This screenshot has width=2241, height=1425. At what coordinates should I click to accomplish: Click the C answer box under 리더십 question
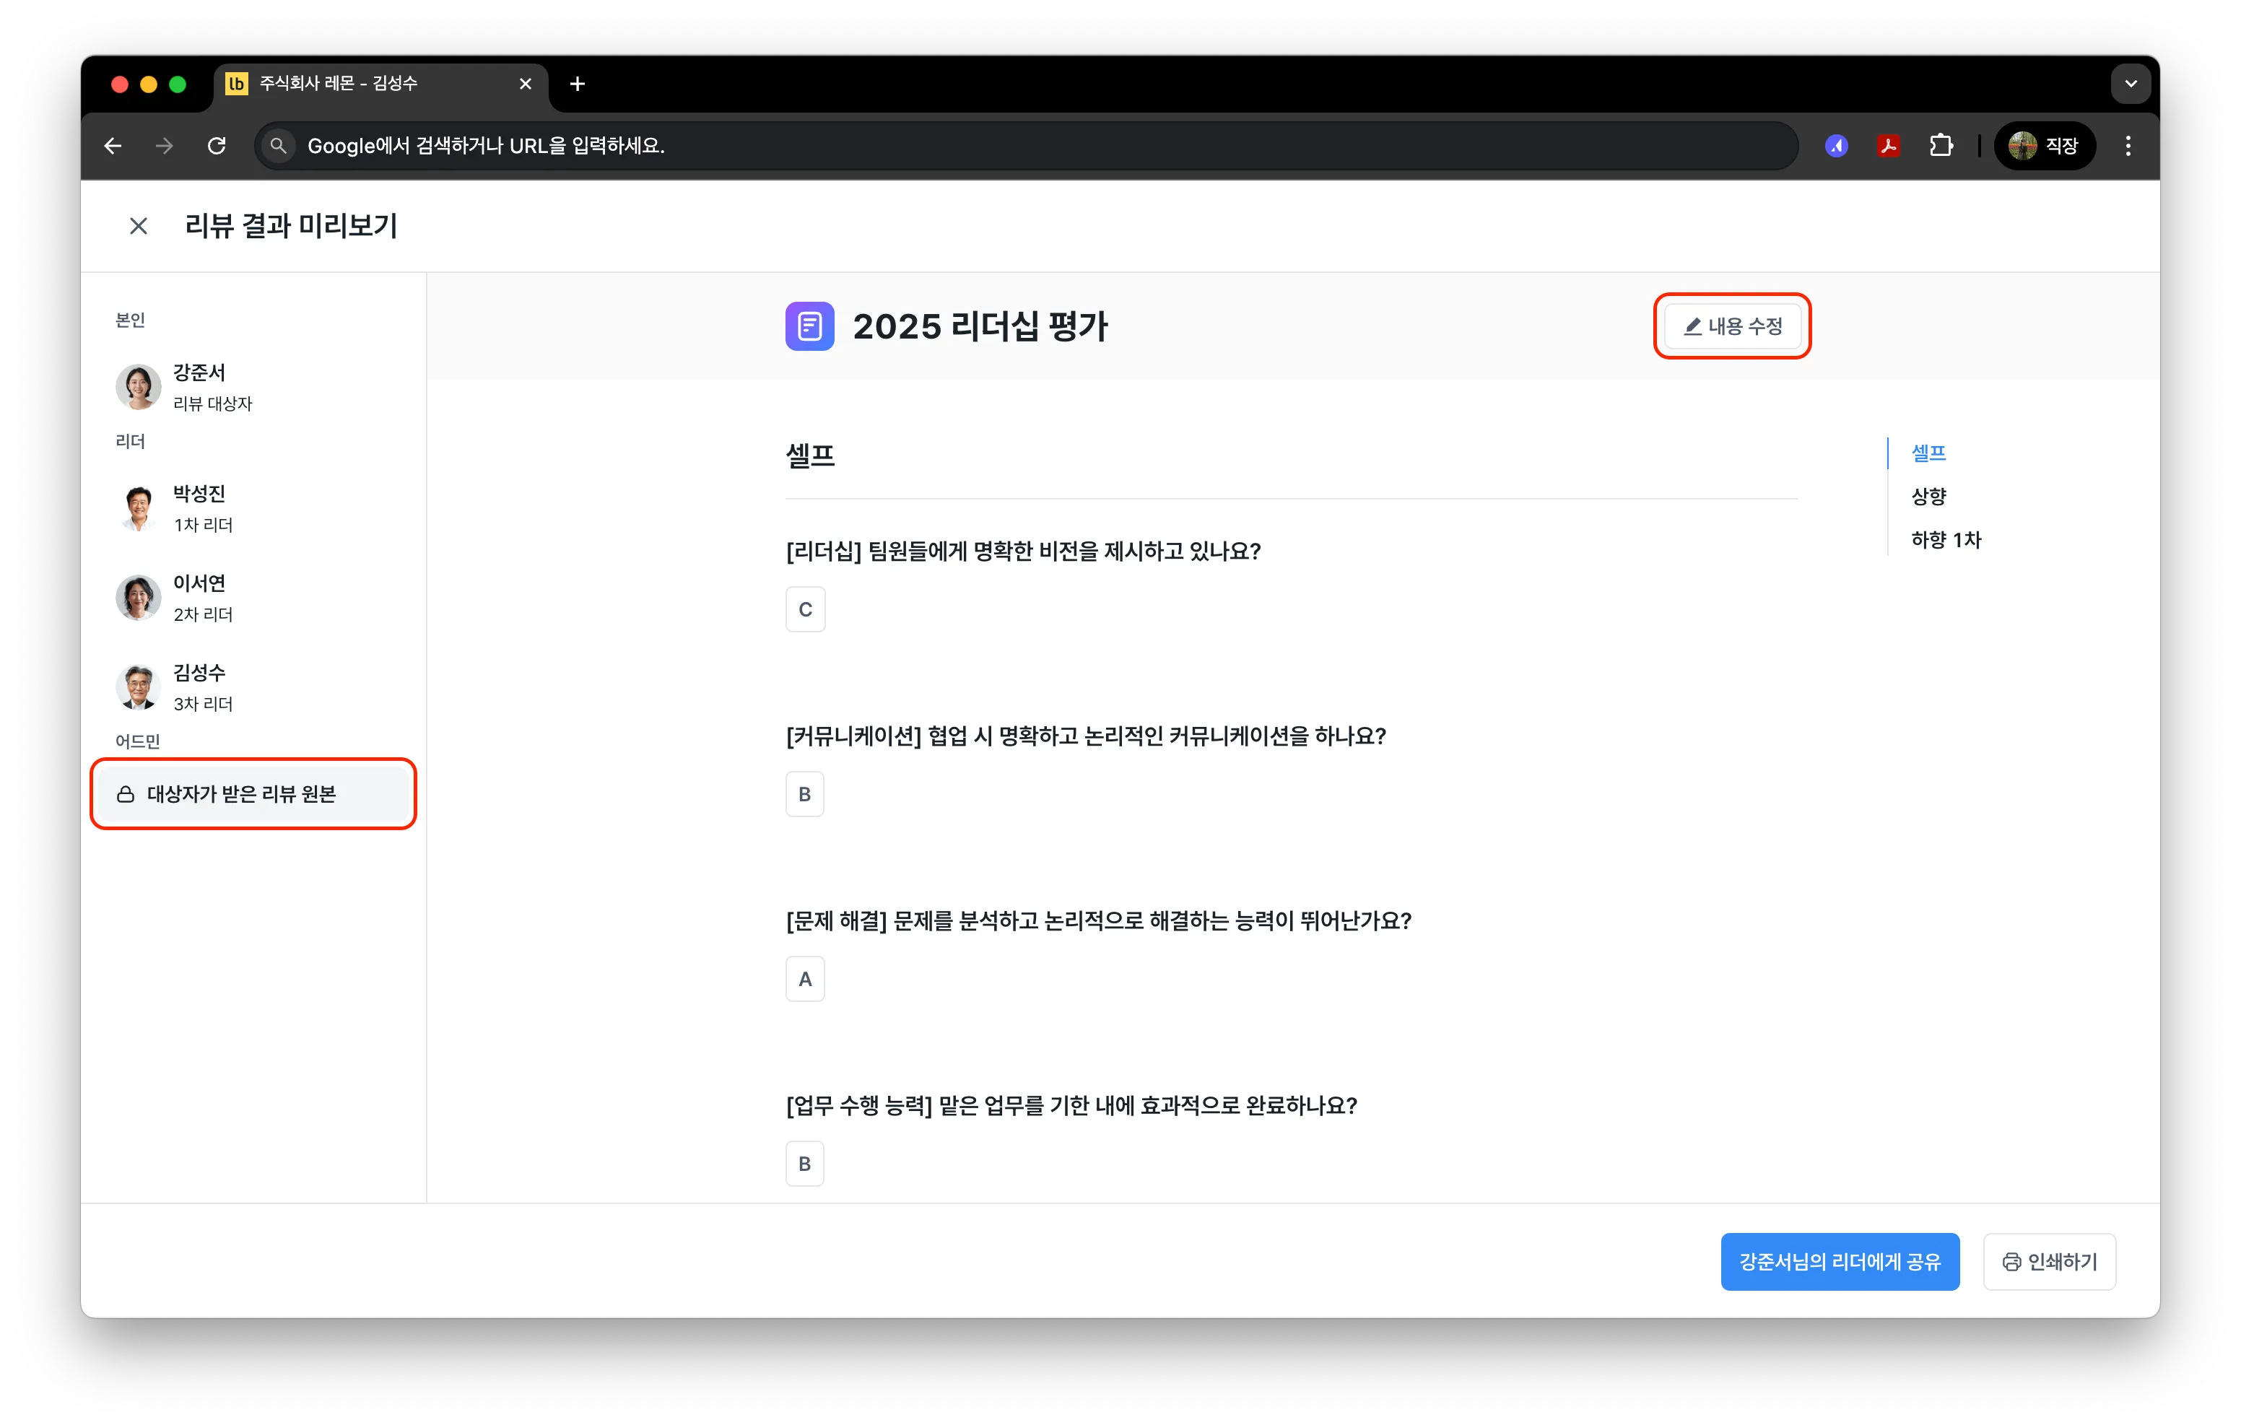click(805, 610)
